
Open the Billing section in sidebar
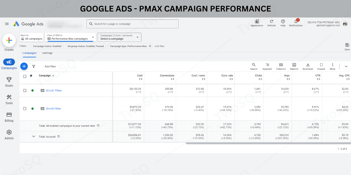[9, 117]
